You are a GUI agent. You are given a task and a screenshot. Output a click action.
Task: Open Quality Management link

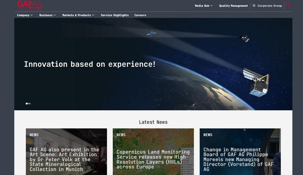pyautogui.click(x=233, y=6)
